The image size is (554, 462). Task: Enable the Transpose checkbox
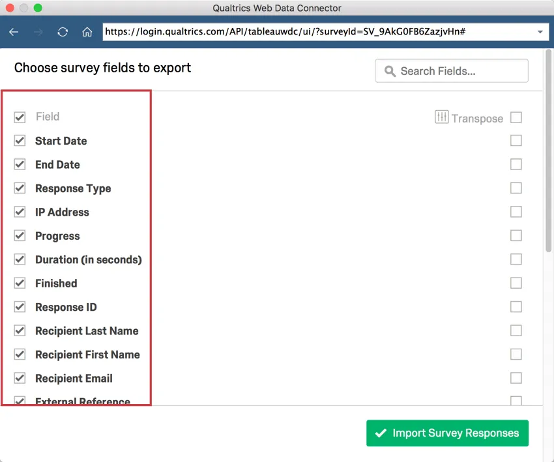click(x=516, y=118)
